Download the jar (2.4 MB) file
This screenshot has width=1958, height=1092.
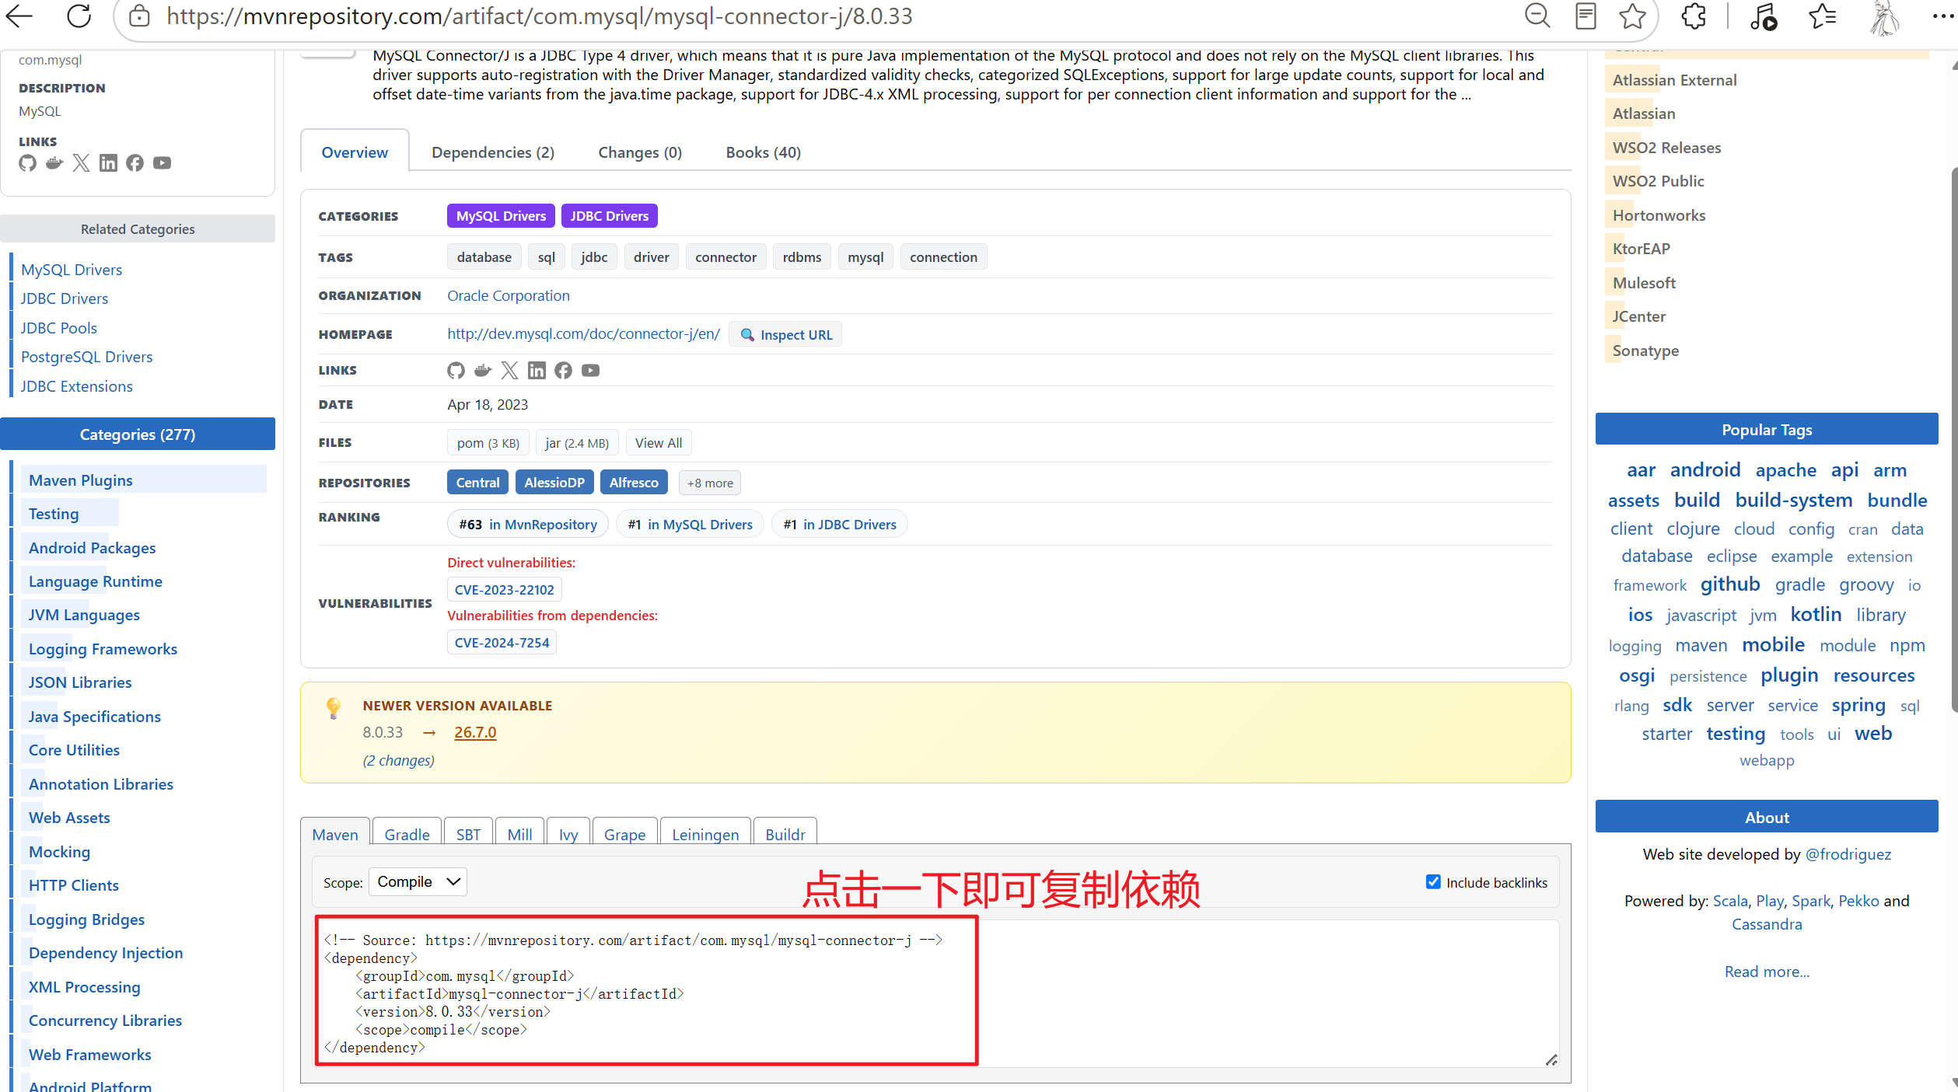577,442
